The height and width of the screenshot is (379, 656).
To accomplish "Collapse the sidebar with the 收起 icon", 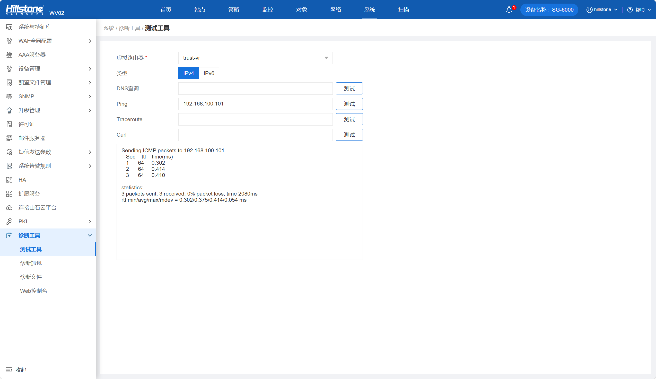I will click(9, 370).
